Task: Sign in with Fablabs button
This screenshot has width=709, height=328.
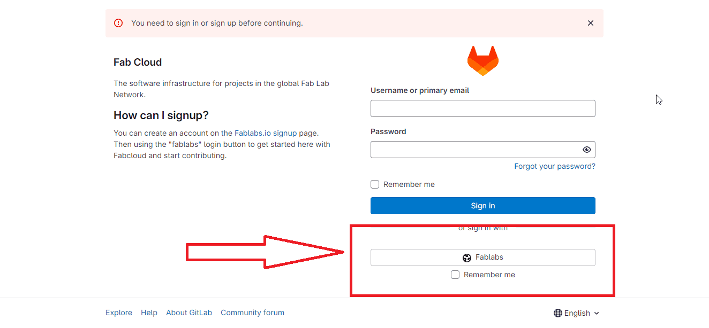Action: coord(482,257)
